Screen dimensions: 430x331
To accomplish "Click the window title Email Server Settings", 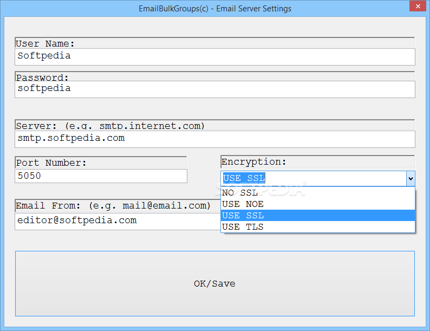I will click(215, 9).
